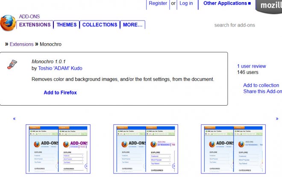This screenshot has height=177, width=282.
Task: Open the 1 user review link
Action: [251, 66]
